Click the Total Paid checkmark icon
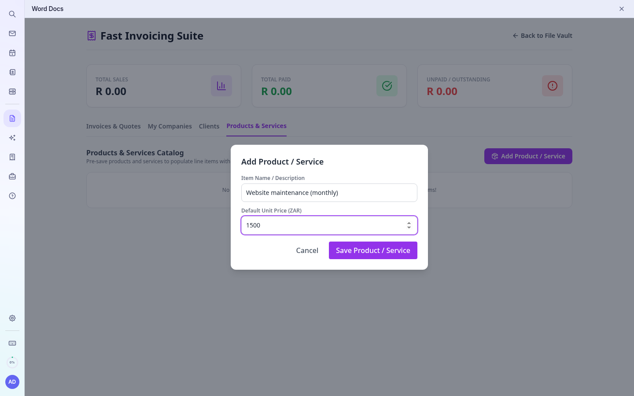Image resolution: width=634 pixels, height=396 pixels. 387,86
